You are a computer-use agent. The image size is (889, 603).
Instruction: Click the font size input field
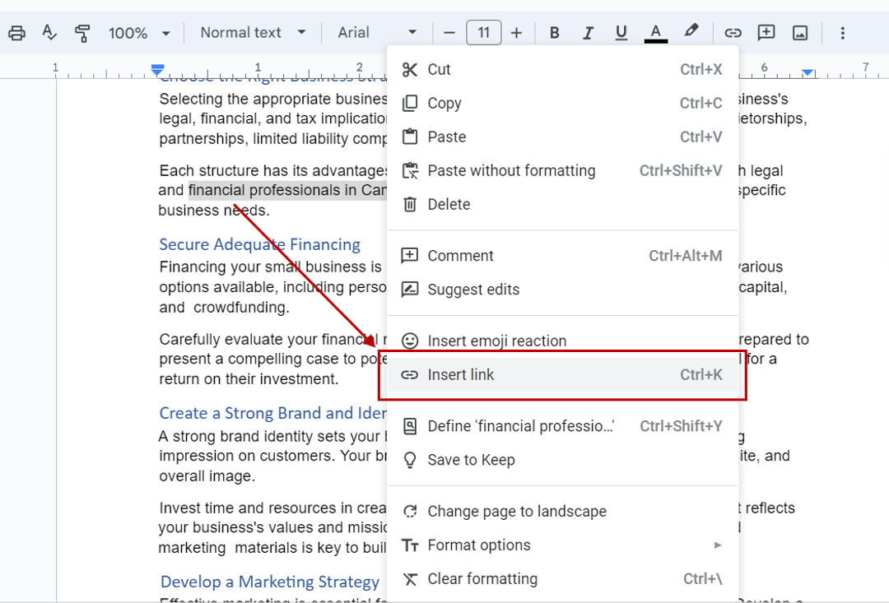click(x=483, y=32)
